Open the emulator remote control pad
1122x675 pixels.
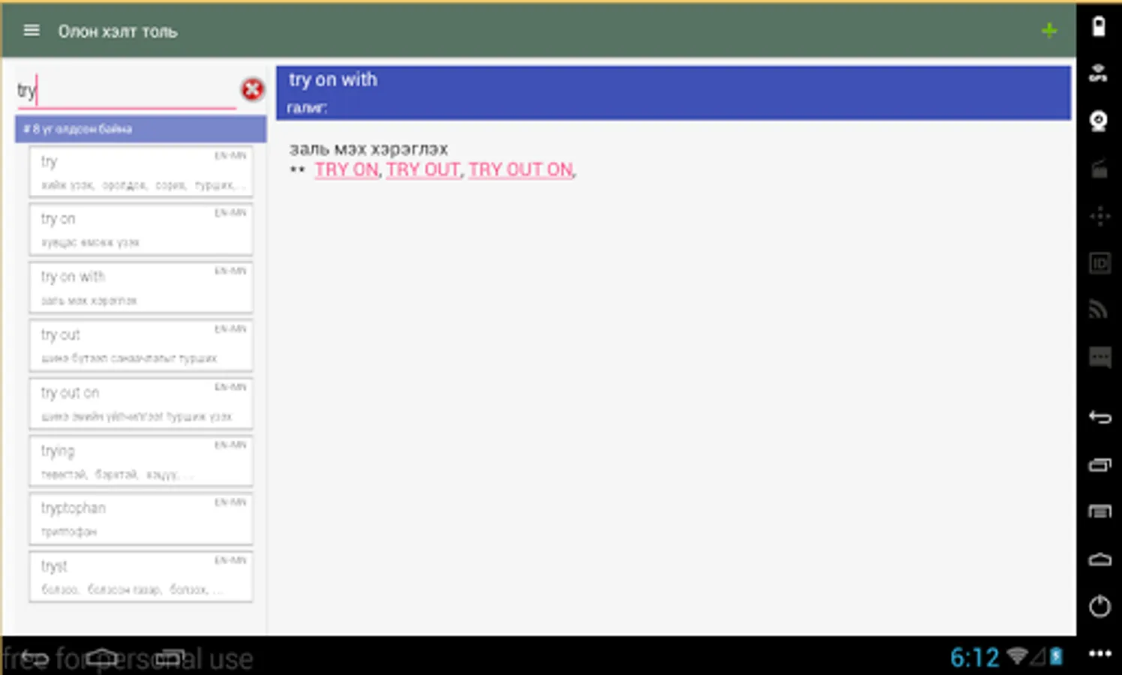tap(1099, 216)
